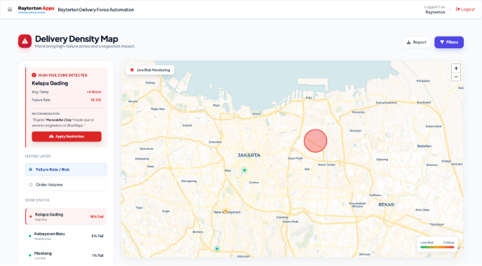Click the high risk zone alert icon
The width and height of the screenshot is (482, 266).
(34, 75)
